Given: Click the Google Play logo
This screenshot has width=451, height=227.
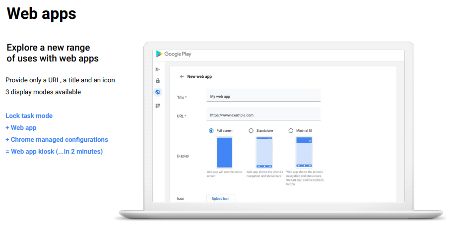Looking at the screenshot, I should [x=159, y=54].
